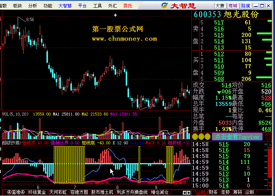Select the 分时 tab in side panel
The height and width of the screenshot is (196, 275).
[x=201, y=192]
